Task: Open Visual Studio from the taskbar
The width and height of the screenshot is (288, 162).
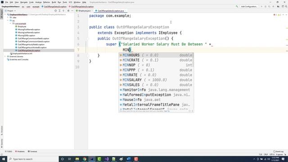Action: pyautogui.click(x=107, y=159)
